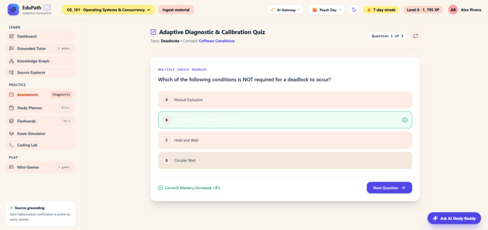Click the Level 6 XP badge

(423, 10)
